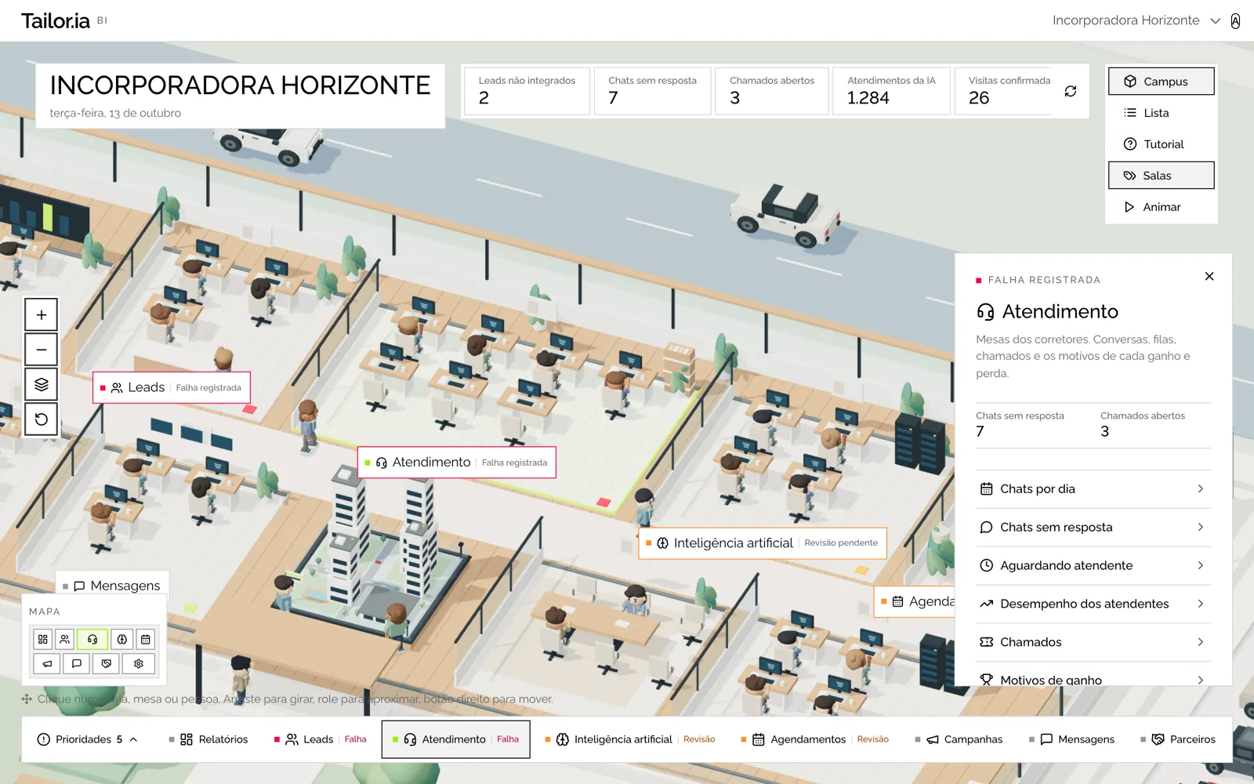Viewport: 1254px width, 784px height.
Task: Open the map layers control
Action: click(x=42, y=384)
